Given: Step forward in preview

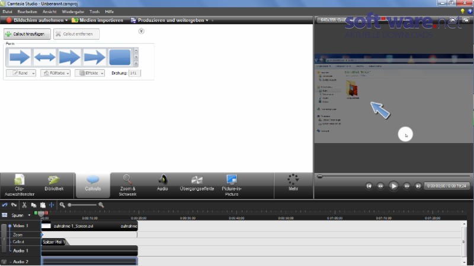Looking at the screenshot, I should pos(406,186).
